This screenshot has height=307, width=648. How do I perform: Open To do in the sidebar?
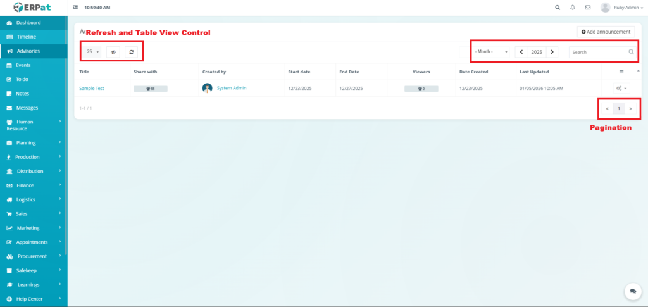tap(34, 79)
